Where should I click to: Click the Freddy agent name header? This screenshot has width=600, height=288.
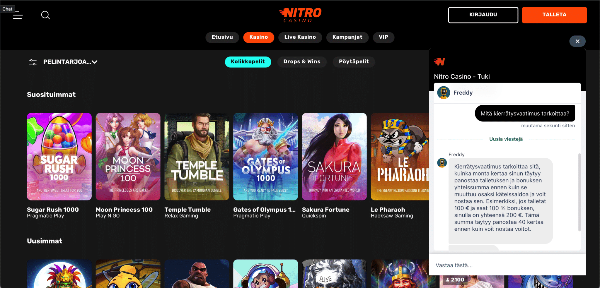tap(463, 93)
